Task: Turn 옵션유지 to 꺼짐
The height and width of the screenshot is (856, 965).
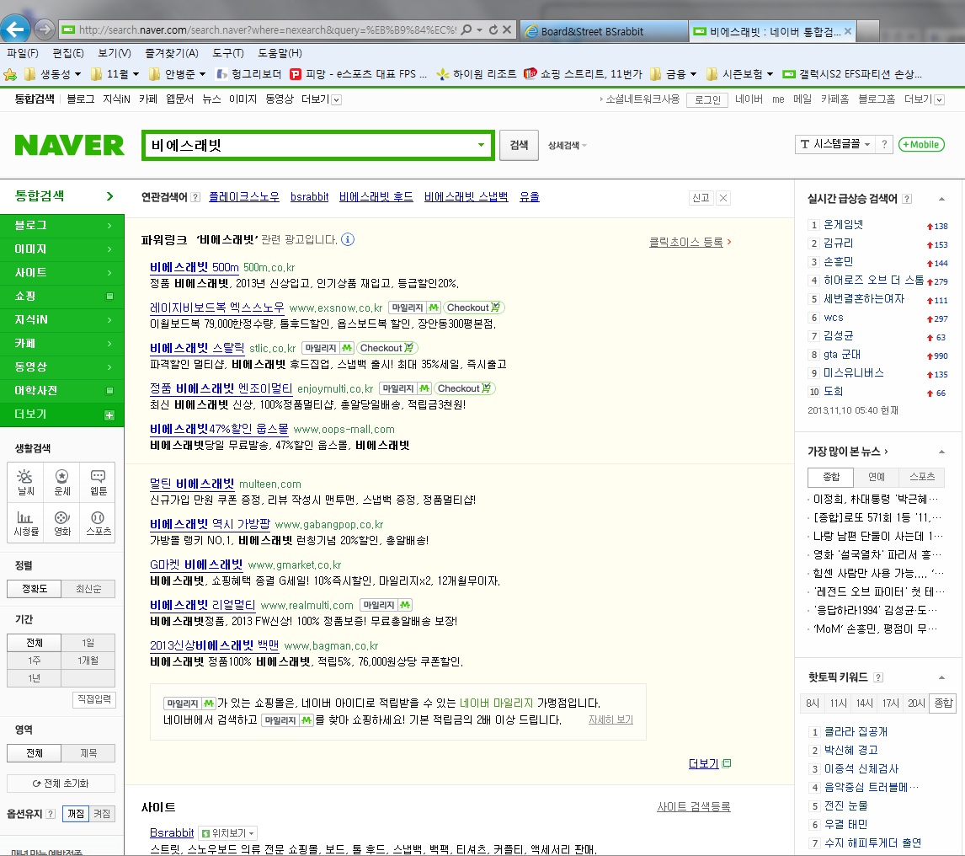Action: [77, 814]
